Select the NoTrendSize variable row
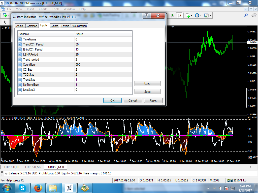This screenshot has width=258, height=193. pos(75,85)
